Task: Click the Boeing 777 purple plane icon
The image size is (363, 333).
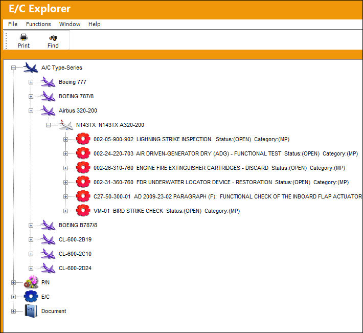Action: [48, 82]
